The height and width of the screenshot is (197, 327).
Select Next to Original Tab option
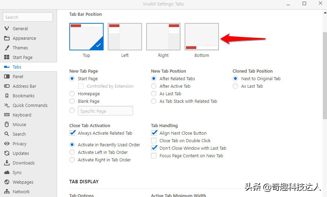pyautogui.click(x=235, y=78)
